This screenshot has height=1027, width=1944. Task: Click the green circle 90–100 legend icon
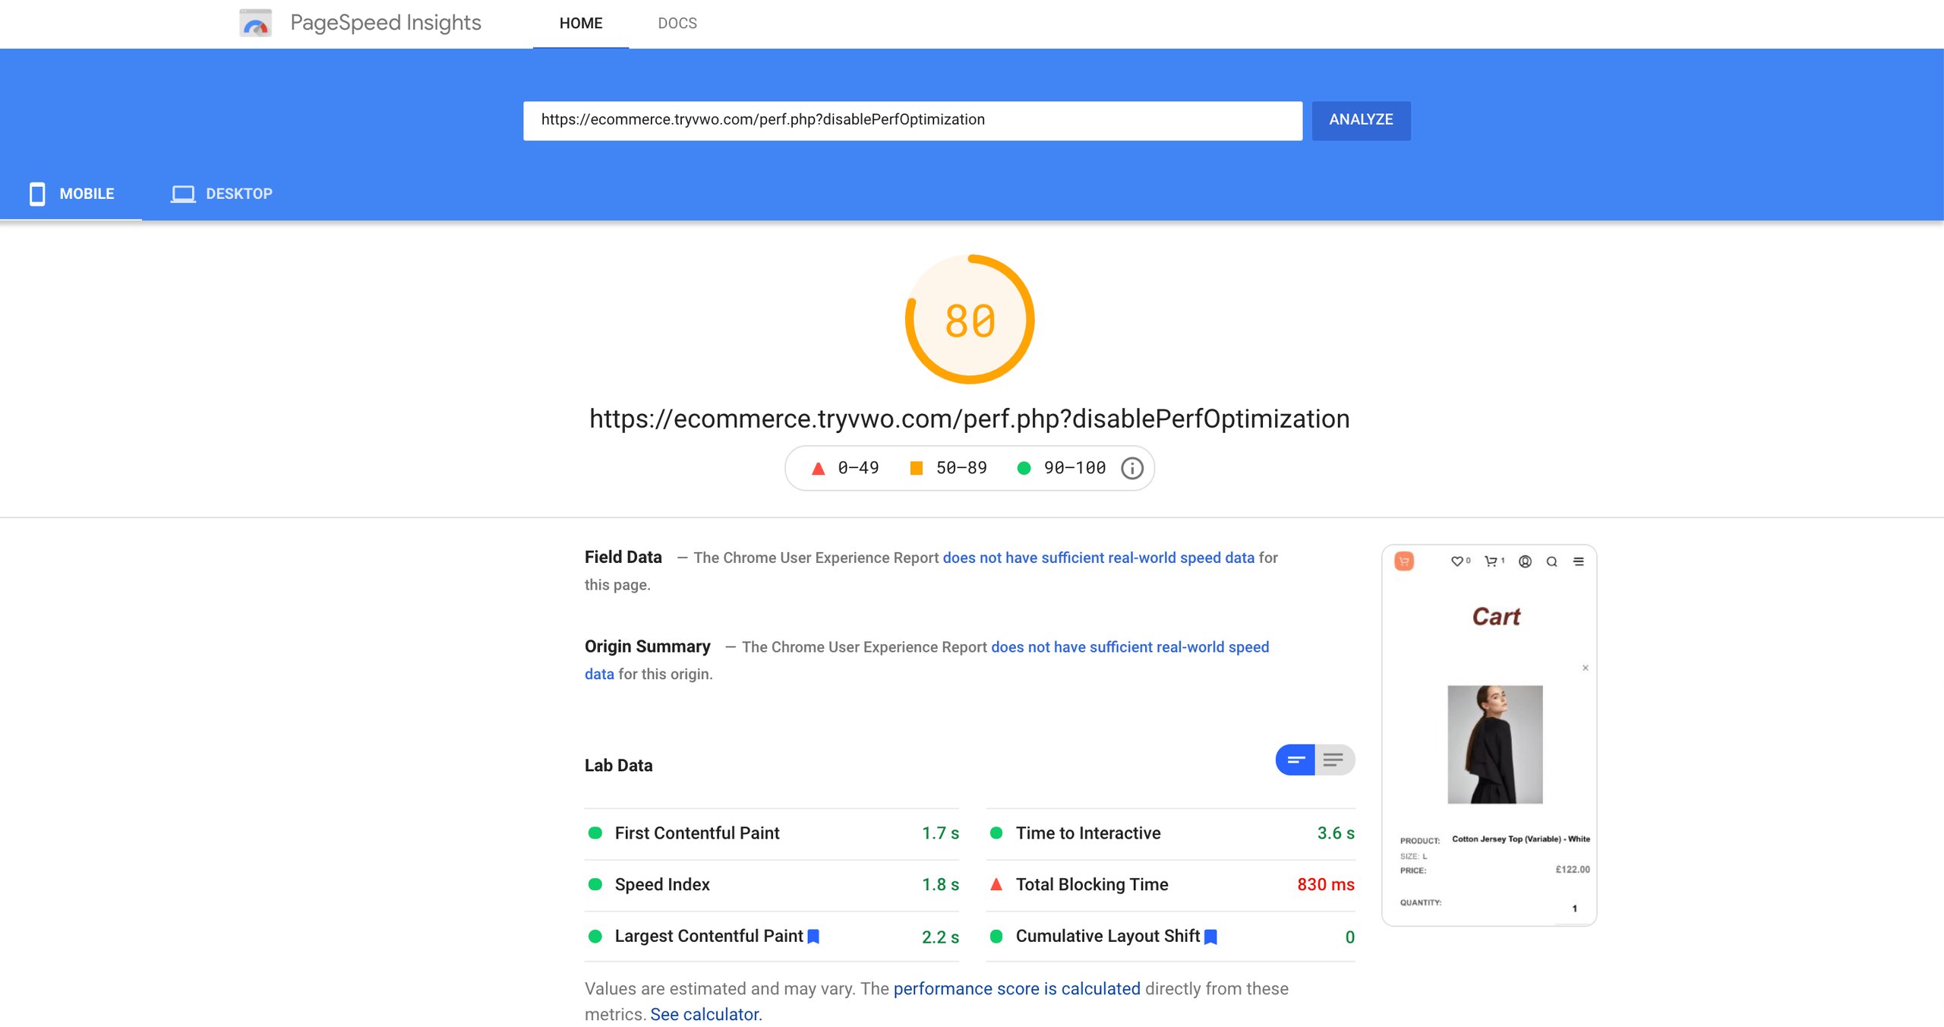(x=1024, y=468)
